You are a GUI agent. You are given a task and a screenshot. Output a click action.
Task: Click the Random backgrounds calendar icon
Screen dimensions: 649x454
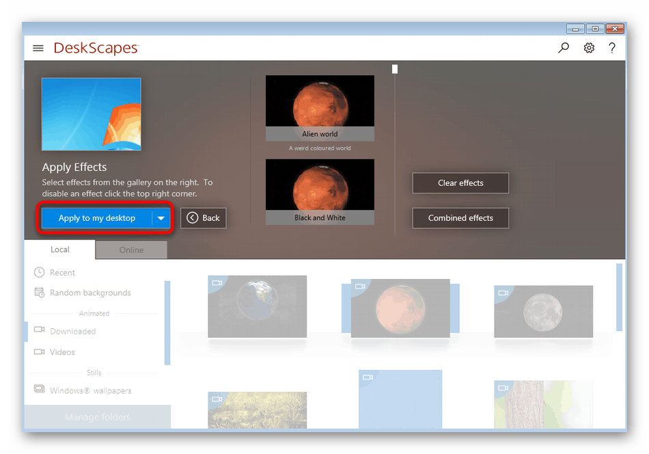tap(40, 293)
